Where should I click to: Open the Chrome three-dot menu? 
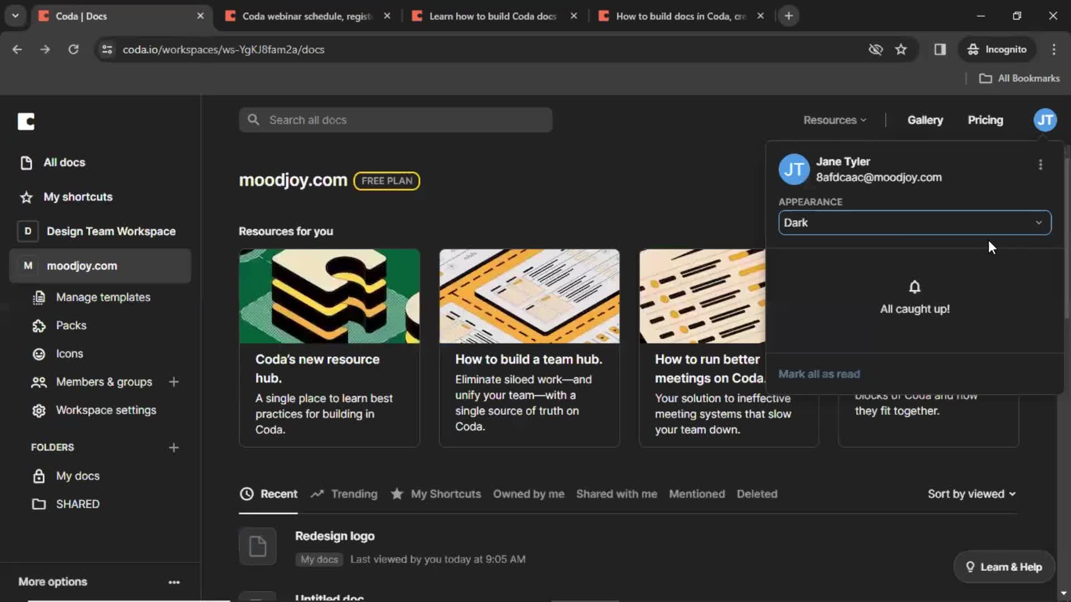tap(1054, 50)
